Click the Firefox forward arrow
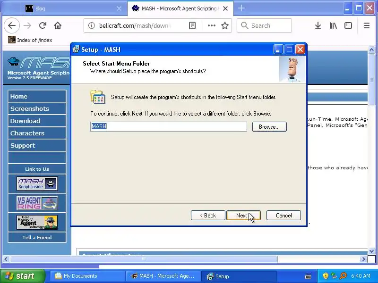The width and height of the screenshot is (378, 283). pyautogui.click(x=27, y=25)
